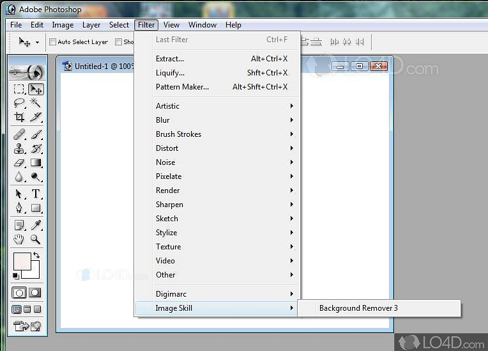The image size is (488, 351).
Task: Switch to Full Screen with menu bar mode
Action: point(27,309)
